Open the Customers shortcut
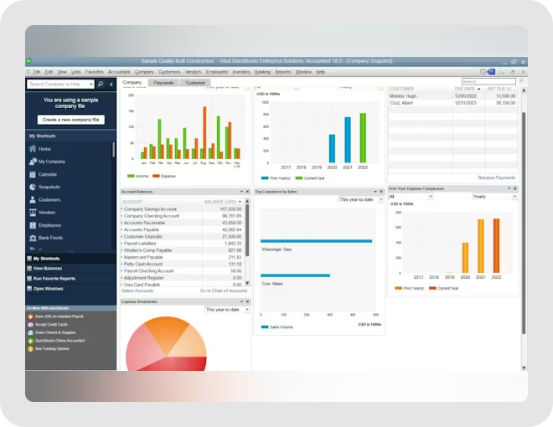553x427 pixels. click(44, 199)
